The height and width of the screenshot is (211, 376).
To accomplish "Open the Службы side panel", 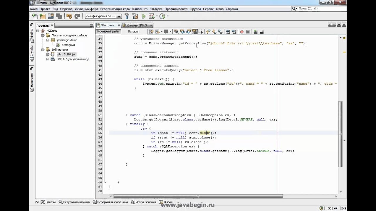I will click(x=32, y=53).
